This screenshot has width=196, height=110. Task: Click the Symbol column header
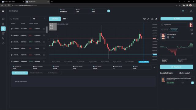pos(13,24)
